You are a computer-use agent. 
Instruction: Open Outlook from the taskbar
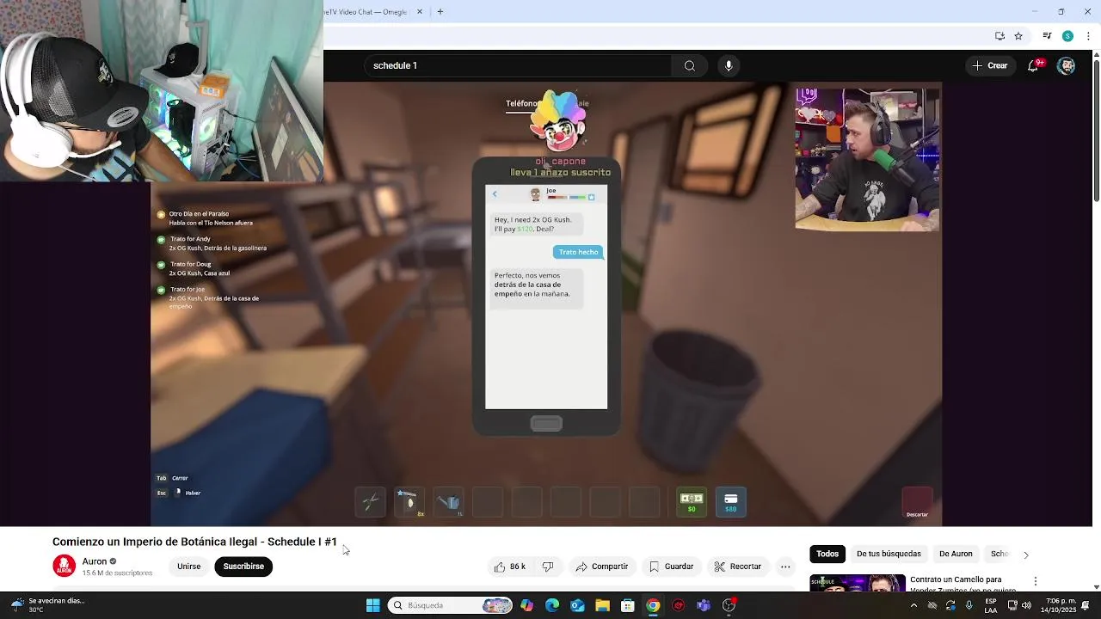[577, 605]
